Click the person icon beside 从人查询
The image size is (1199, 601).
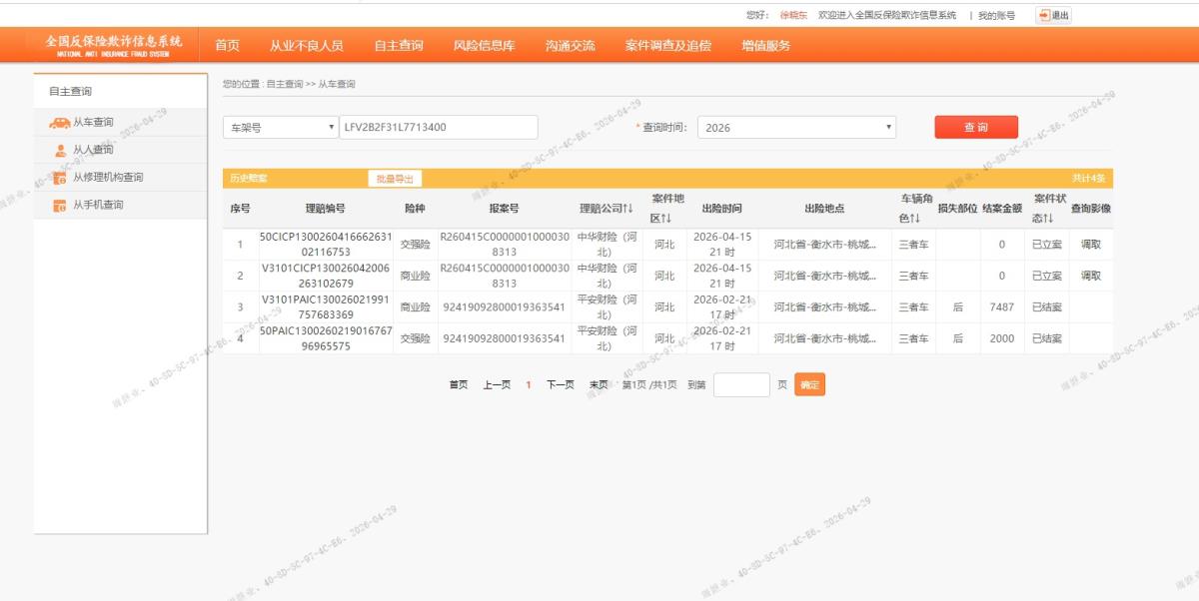[x=60, y=151]
